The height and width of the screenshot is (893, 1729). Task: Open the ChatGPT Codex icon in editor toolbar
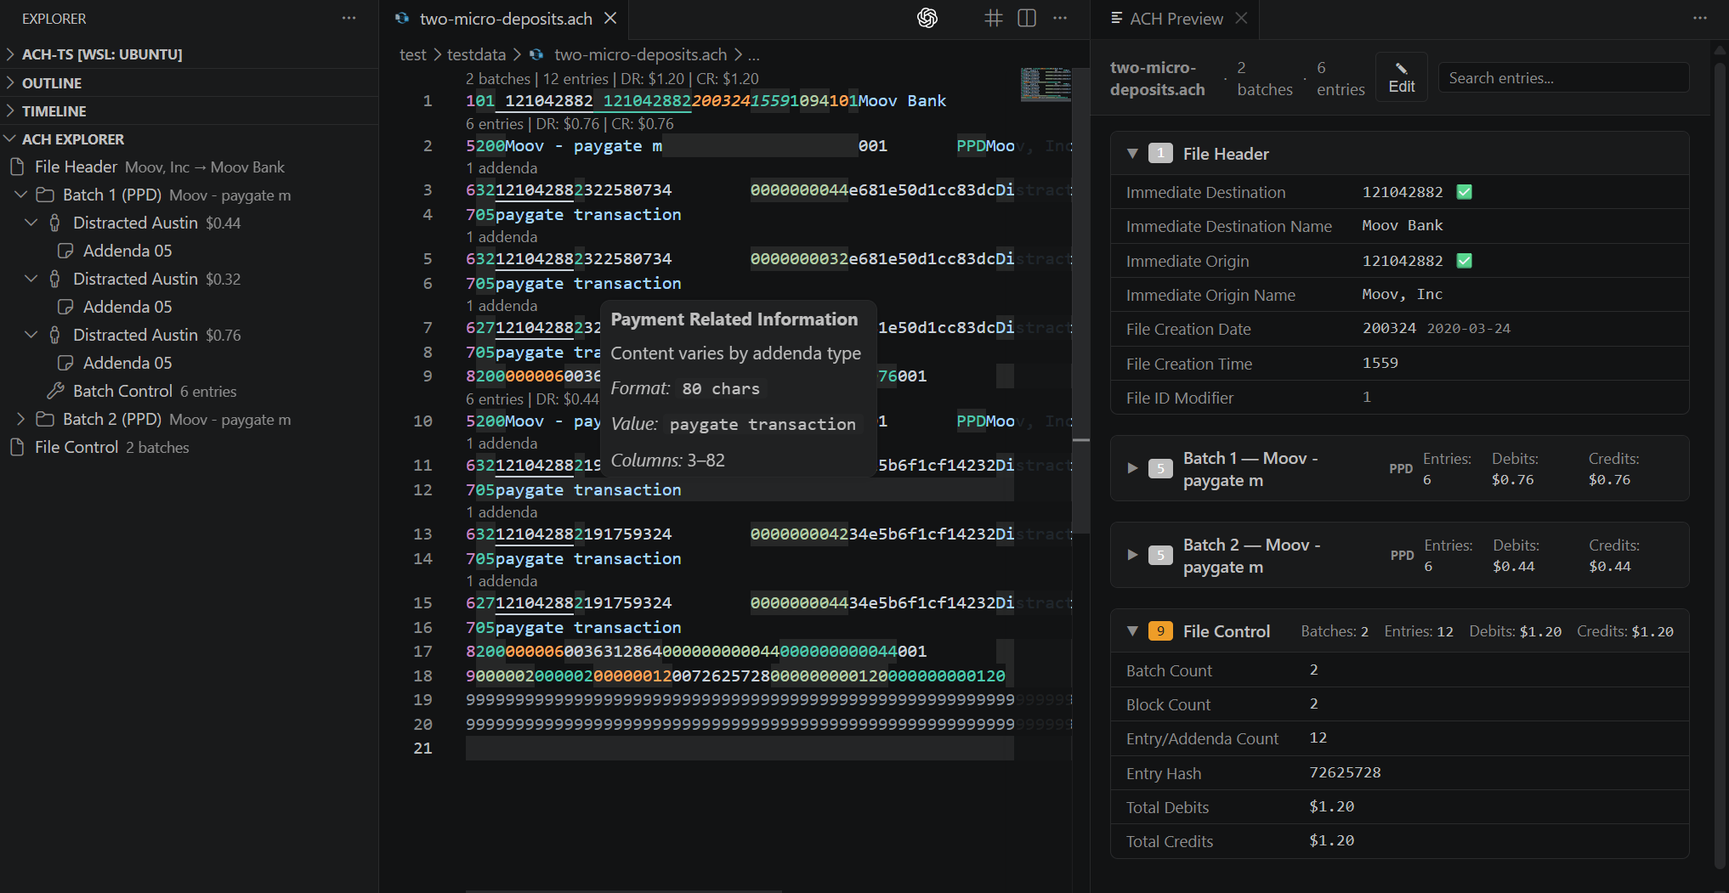click(x=927, y=18)
